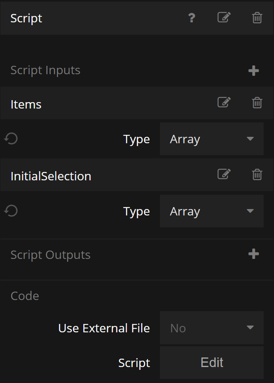
Task: Reset the Items type to default
Action: point(11,139)
